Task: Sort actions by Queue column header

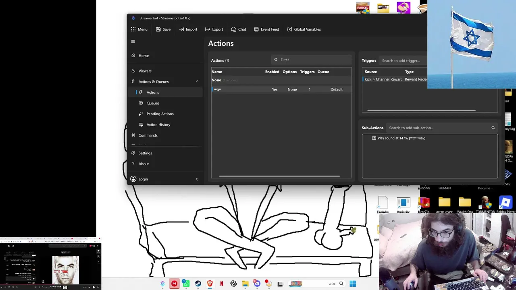Action: point(323,72)
